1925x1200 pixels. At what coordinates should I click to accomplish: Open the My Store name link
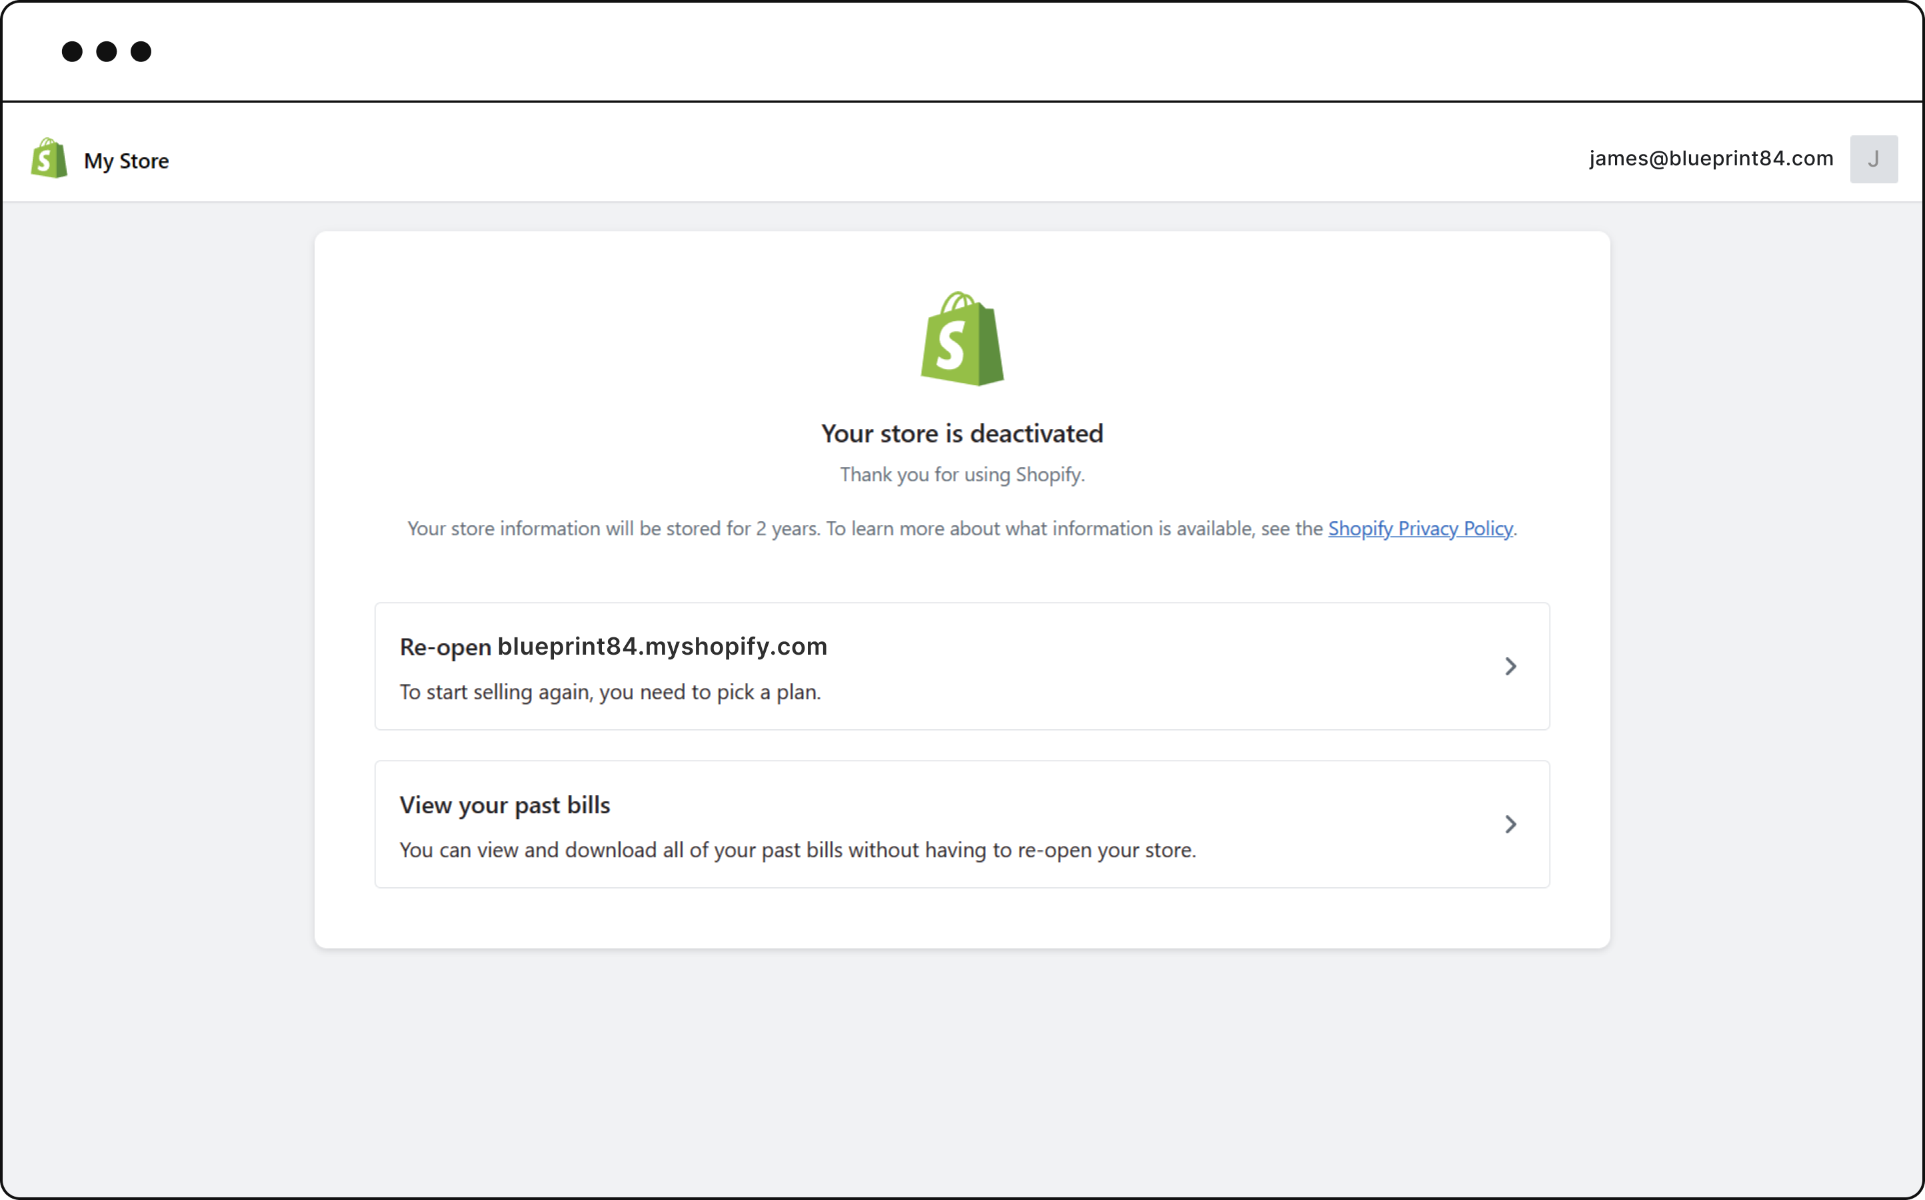126,161
